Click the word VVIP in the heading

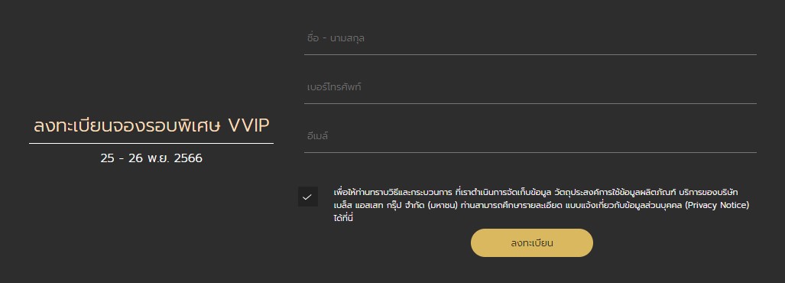[x=248, y=126]
